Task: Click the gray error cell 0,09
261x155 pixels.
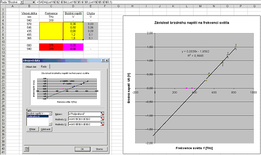Action: 91,31
